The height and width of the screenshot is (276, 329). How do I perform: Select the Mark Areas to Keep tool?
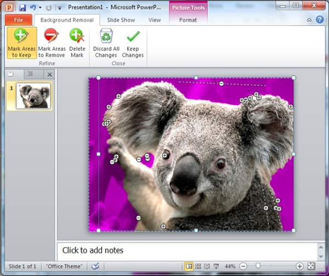click(22, 43)
